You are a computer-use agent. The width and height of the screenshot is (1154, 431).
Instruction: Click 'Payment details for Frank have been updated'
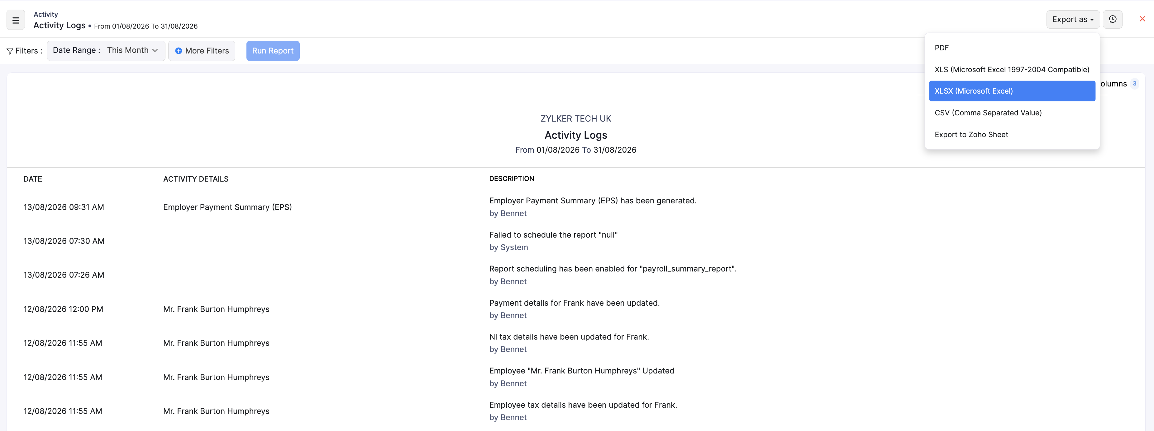(574, 303)
